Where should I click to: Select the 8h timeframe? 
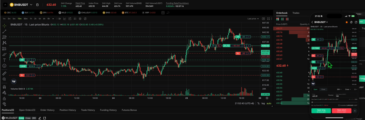click(x=49, y=19)
